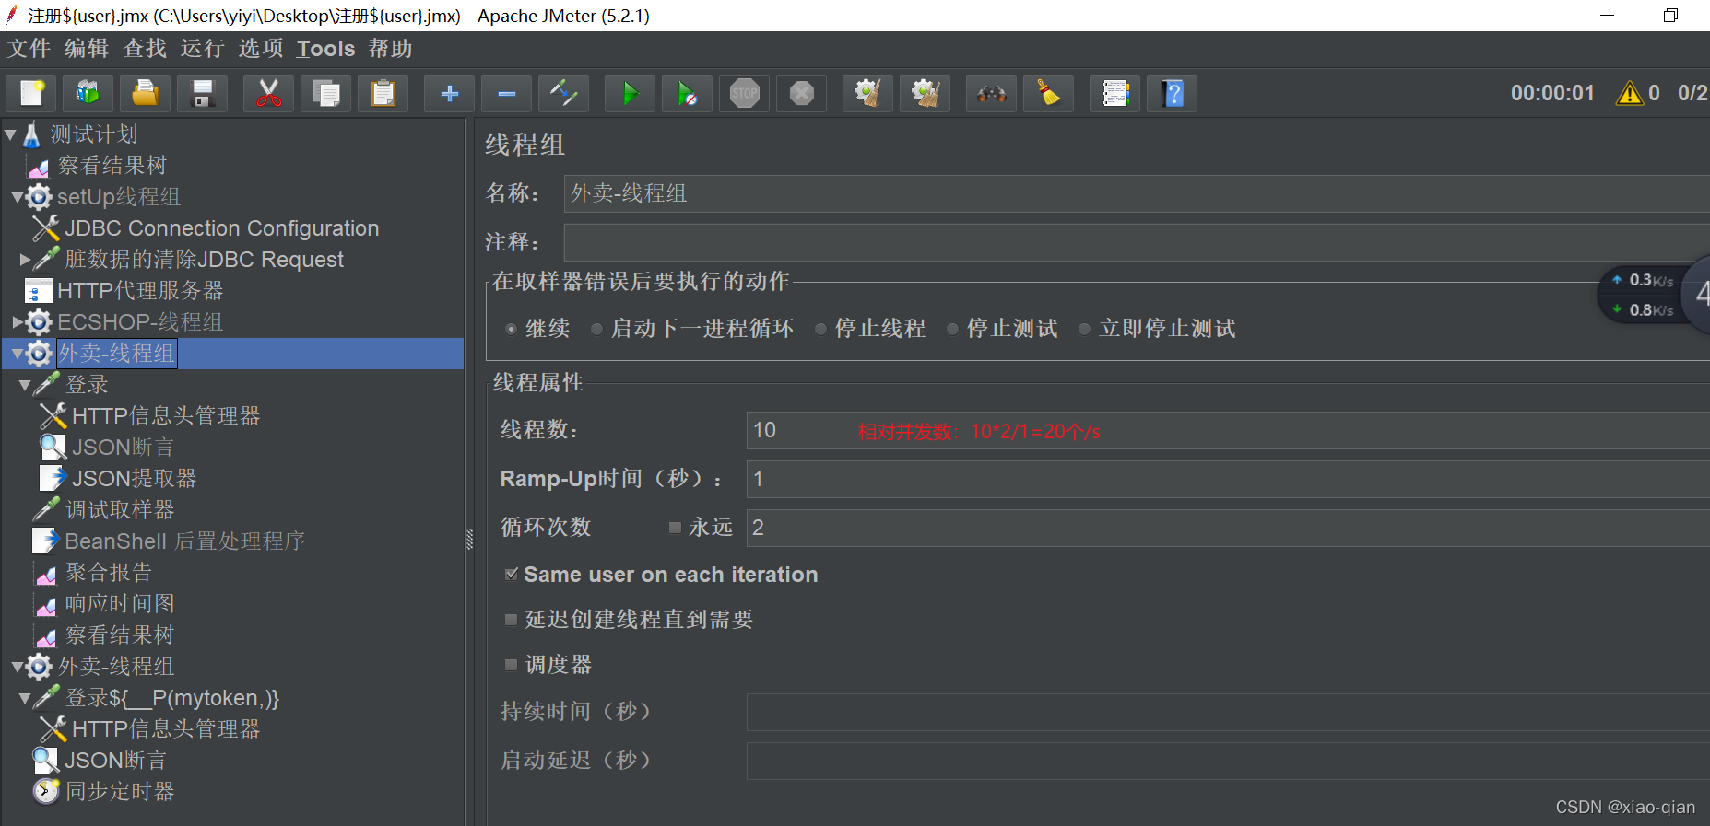The image size is (1710, 826).
Task: Click the Paste clipboard icon
Action: 383,93
